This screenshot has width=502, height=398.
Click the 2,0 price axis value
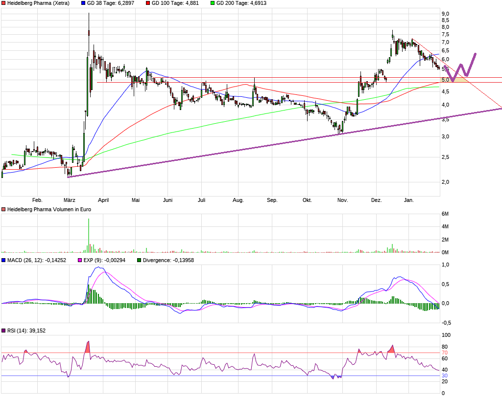click(x=445, y=182)
